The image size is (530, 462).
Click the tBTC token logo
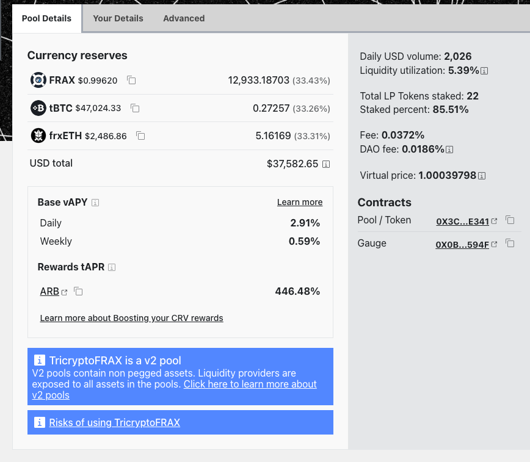[38, 108]
